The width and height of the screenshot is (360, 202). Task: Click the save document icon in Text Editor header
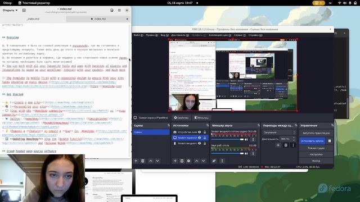112,10
